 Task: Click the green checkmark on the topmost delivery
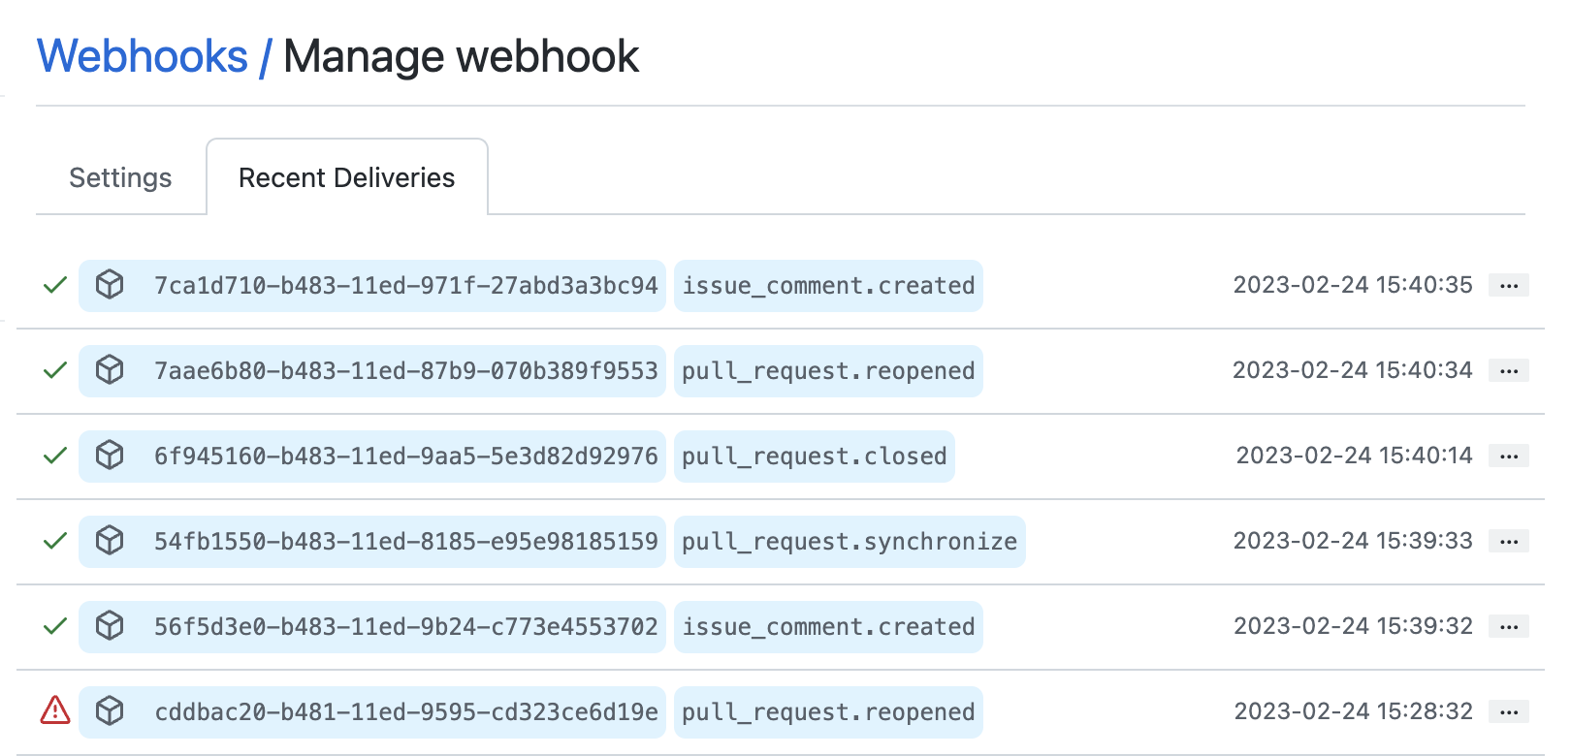tap(54, 285)
